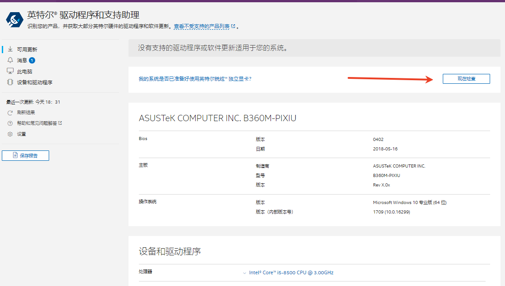The height and width of the screenshot is (286, 505).
Task: Click the Intel logo icon
Action: tap(14, 20)
